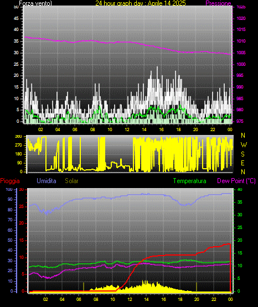This screenshot has width=258, height=307.
Task: Click the W wind direction letter
Action: pos(244,145)
